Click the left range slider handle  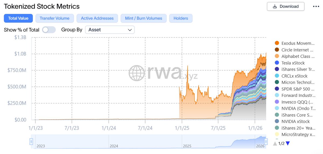pos(31,141)
